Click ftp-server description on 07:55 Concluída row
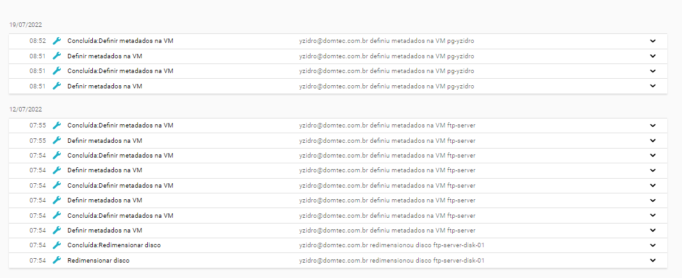Screen dimensions: 682x278 (387, 126)
